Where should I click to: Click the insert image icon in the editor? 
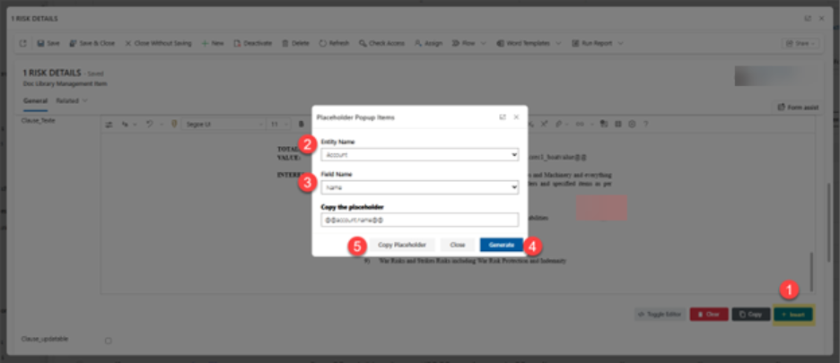604,125
